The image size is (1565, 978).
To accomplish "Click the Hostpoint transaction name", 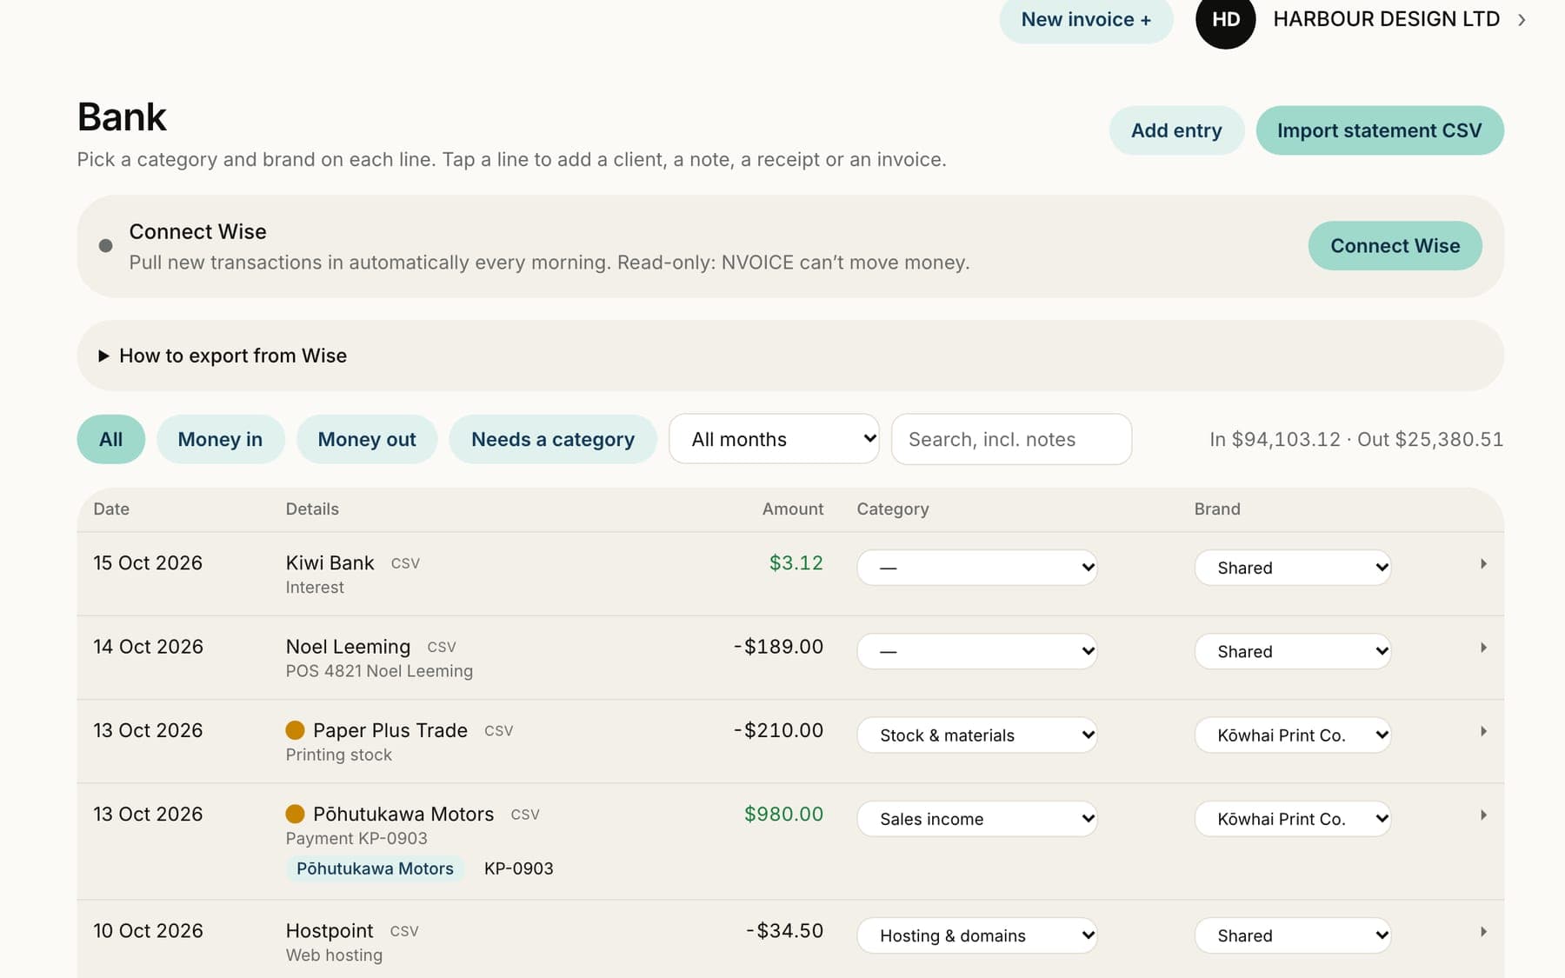I will click(x=330, y=931).
